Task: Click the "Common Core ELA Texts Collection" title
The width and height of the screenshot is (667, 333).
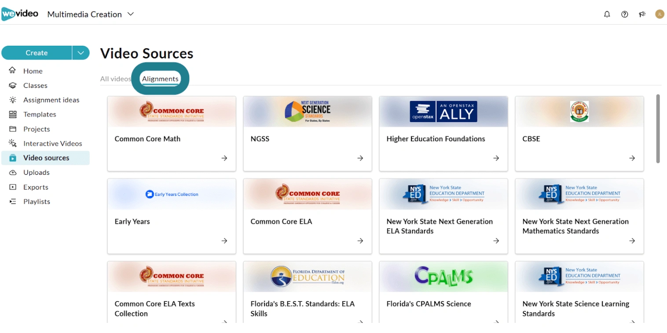Action: (x=154, y=308)
